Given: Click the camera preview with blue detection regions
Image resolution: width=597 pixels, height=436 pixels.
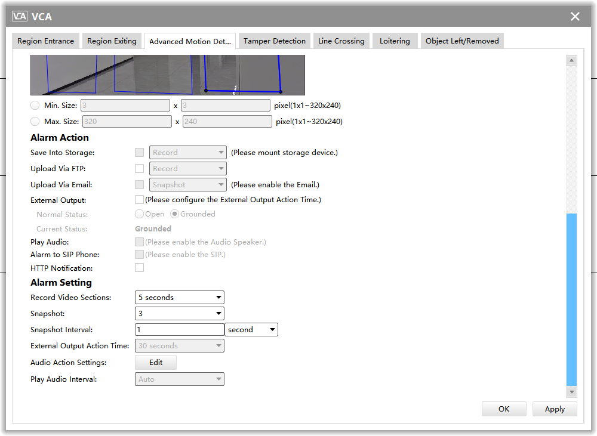Looking at the screenshot, I should tap(168, 75).
